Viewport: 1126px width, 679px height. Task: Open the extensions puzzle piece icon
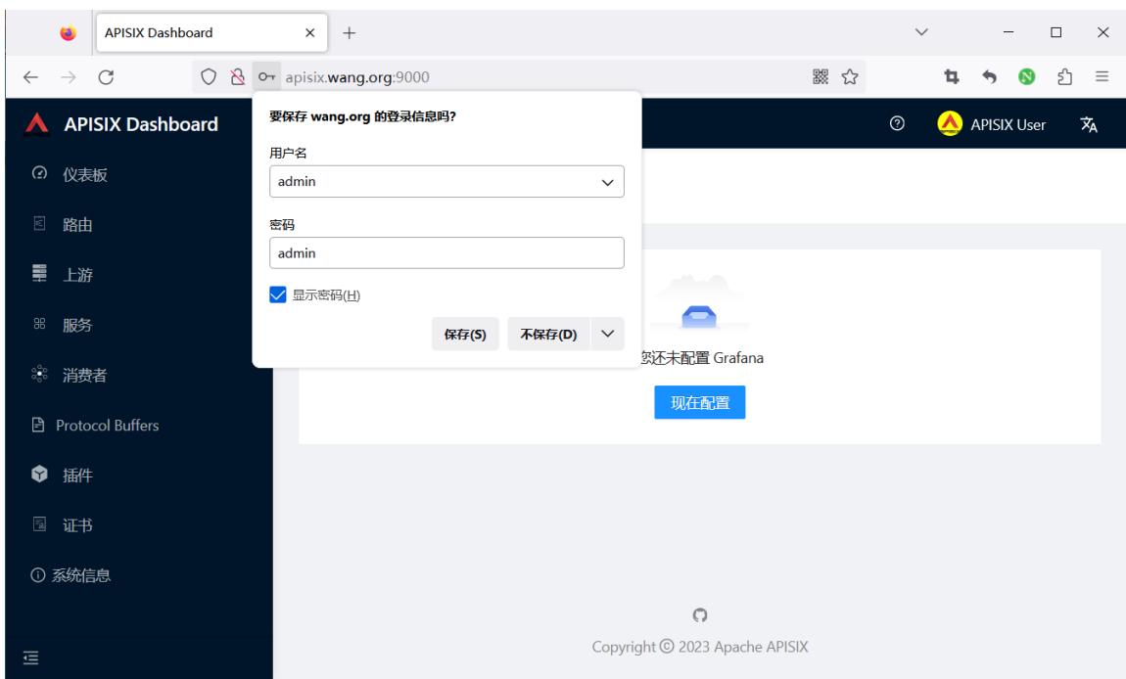click(1065, 76)
